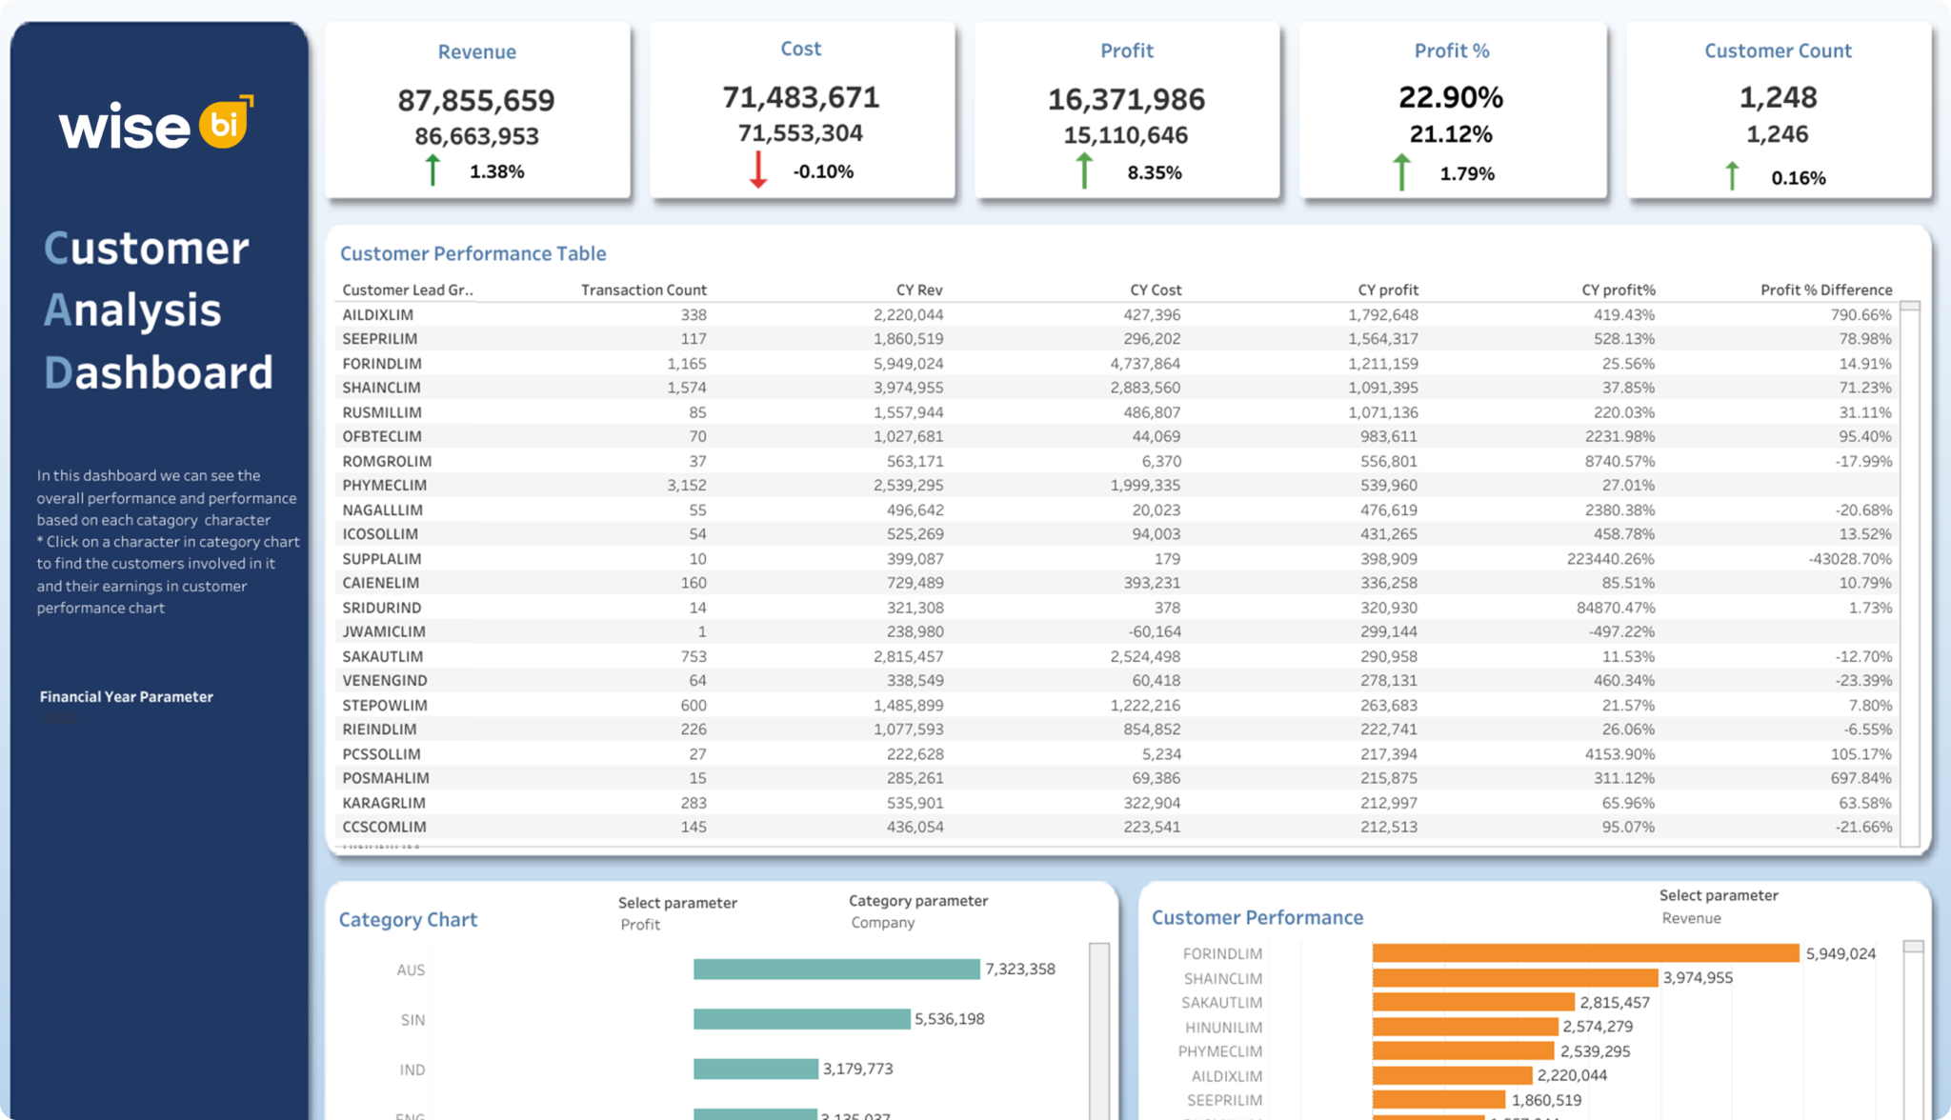Screen dimensions: 1951x1120
Task: Open the Revenue parameter selector in Customer Performance
Action: tap(1691, 917)
